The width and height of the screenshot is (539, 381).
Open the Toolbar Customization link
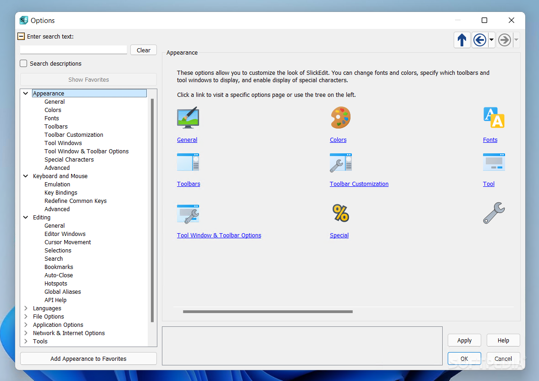point(359,184)
